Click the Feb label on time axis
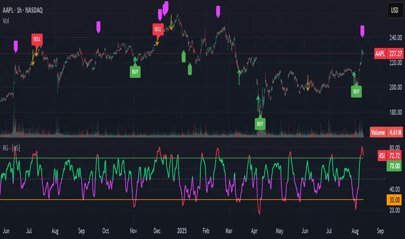This screenshot has width=405, height=239. point(206,231)
